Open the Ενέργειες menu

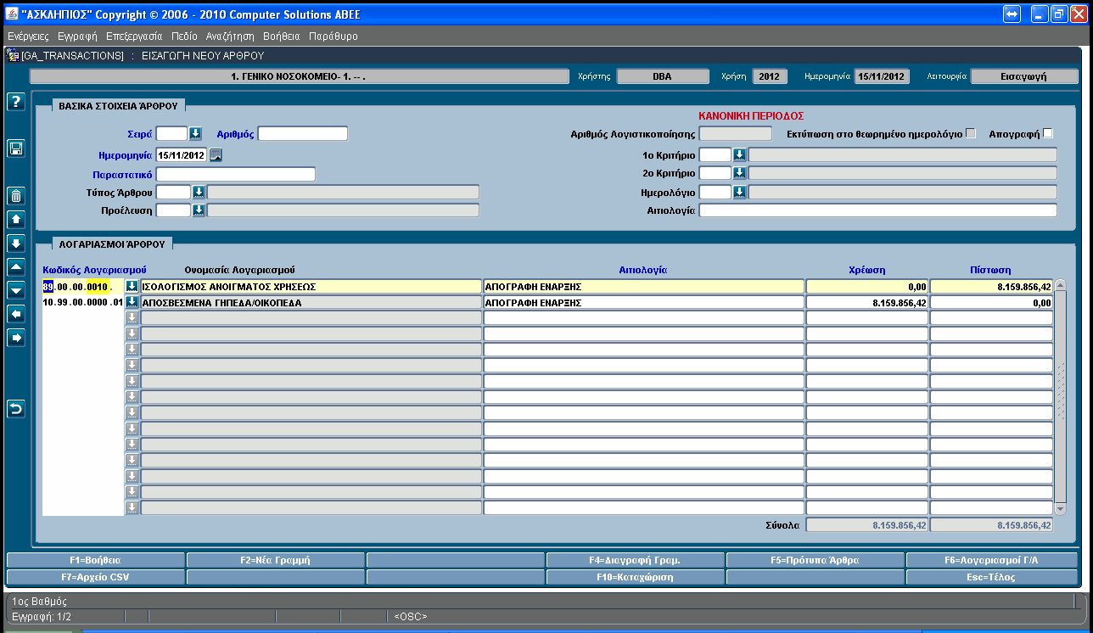(28, 36)
